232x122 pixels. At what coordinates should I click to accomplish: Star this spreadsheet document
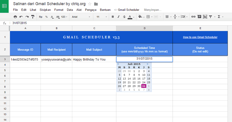(x=90, y=4)
